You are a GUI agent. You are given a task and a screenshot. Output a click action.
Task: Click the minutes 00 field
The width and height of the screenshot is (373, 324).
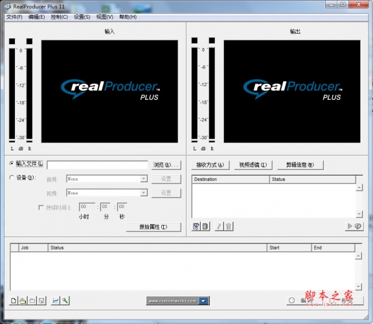[x=105, y=207]
